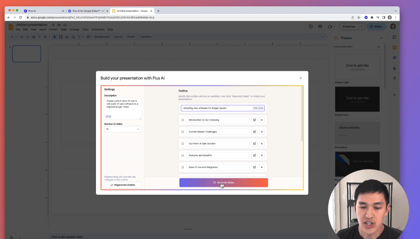Select the Shape tool
This screenshot has width=420, height=239.
point(73,37)
